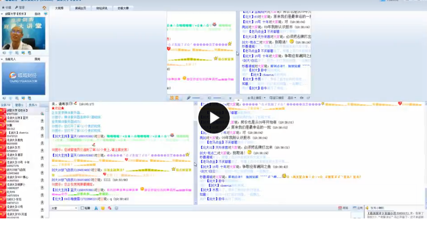Mute the speaker under the presenter video
Viewport: 427px width, 230px height.
pos(5,53)
